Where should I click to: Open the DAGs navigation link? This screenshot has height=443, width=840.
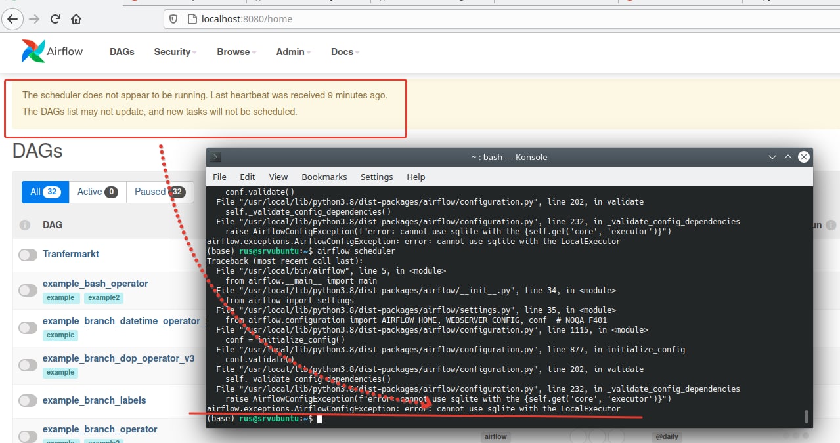click(x=122, y=52)
